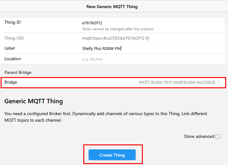Image resolution: width=228 pixels, height=165 pixels.
Task: Click the Thing ID row label
Action: coord(13,22)
